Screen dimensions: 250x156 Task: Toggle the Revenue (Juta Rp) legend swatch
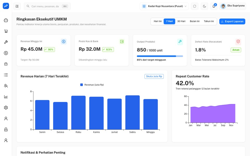point(82,85)
